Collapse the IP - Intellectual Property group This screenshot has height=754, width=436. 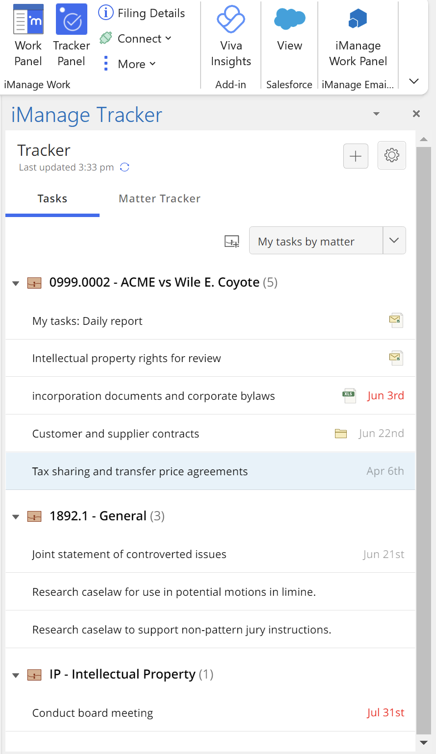click(16, 675)
